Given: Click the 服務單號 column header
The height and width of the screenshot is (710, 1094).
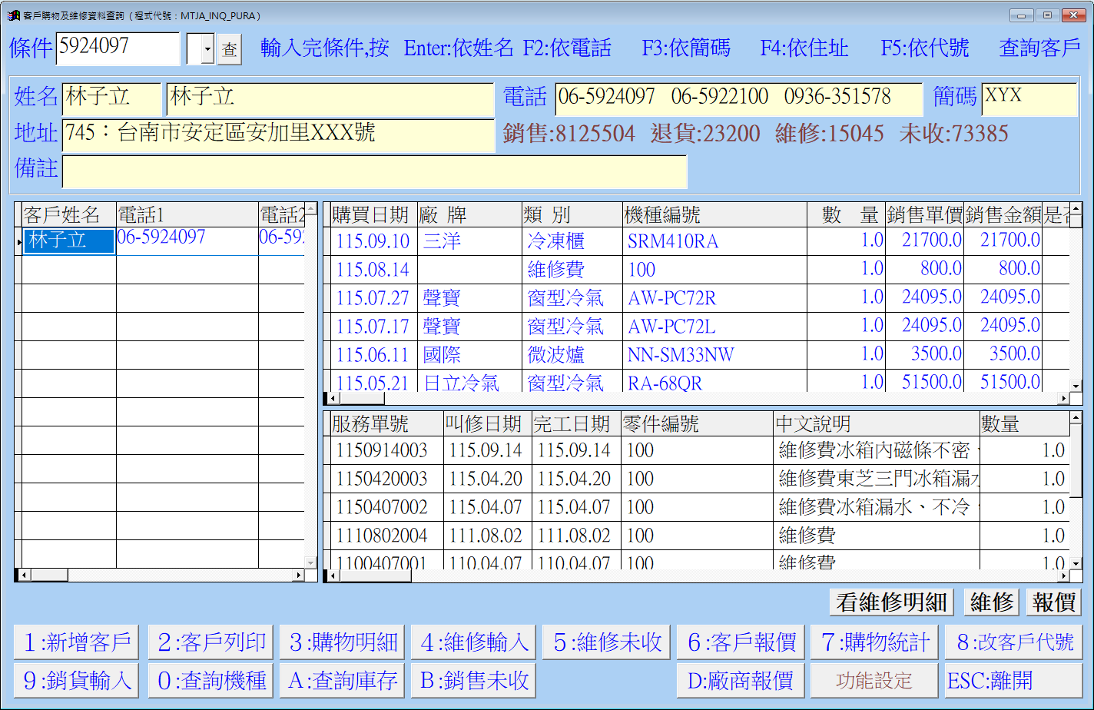Looking at the screenshot, I should tap(386, 423).
